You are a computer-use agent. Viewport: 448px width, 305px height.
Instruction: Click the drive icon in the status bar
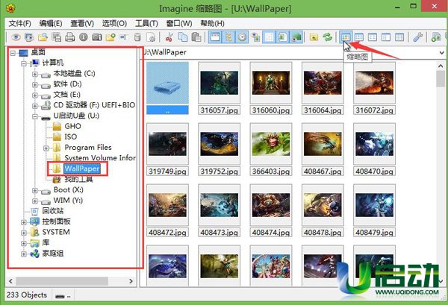[x=60, y=296]
